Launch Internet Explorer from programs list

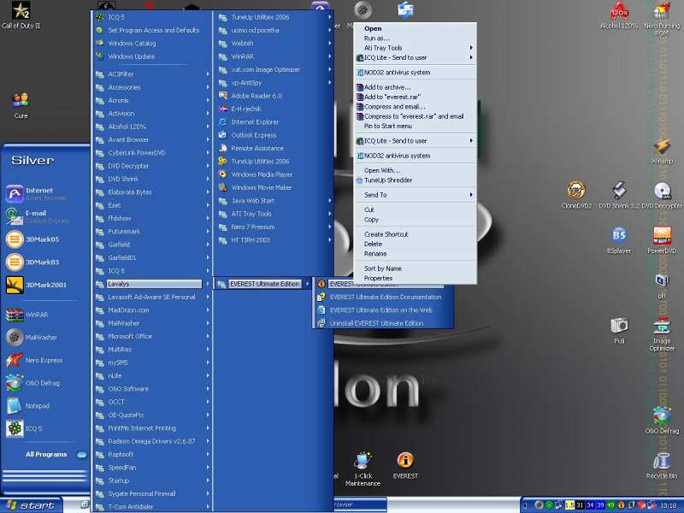[x=274, y=122]
